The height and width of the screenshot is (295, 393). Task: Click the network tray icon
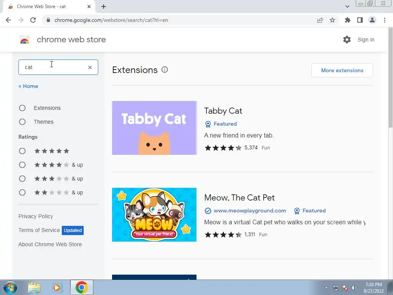tap(335, 288)
